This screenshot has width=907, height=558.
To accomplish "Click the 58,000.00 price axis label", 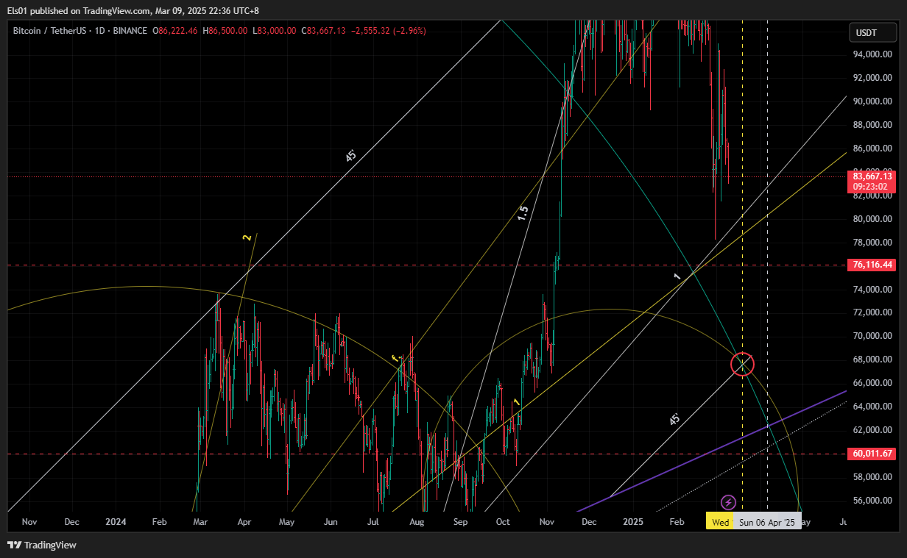I will click(872, 477).
